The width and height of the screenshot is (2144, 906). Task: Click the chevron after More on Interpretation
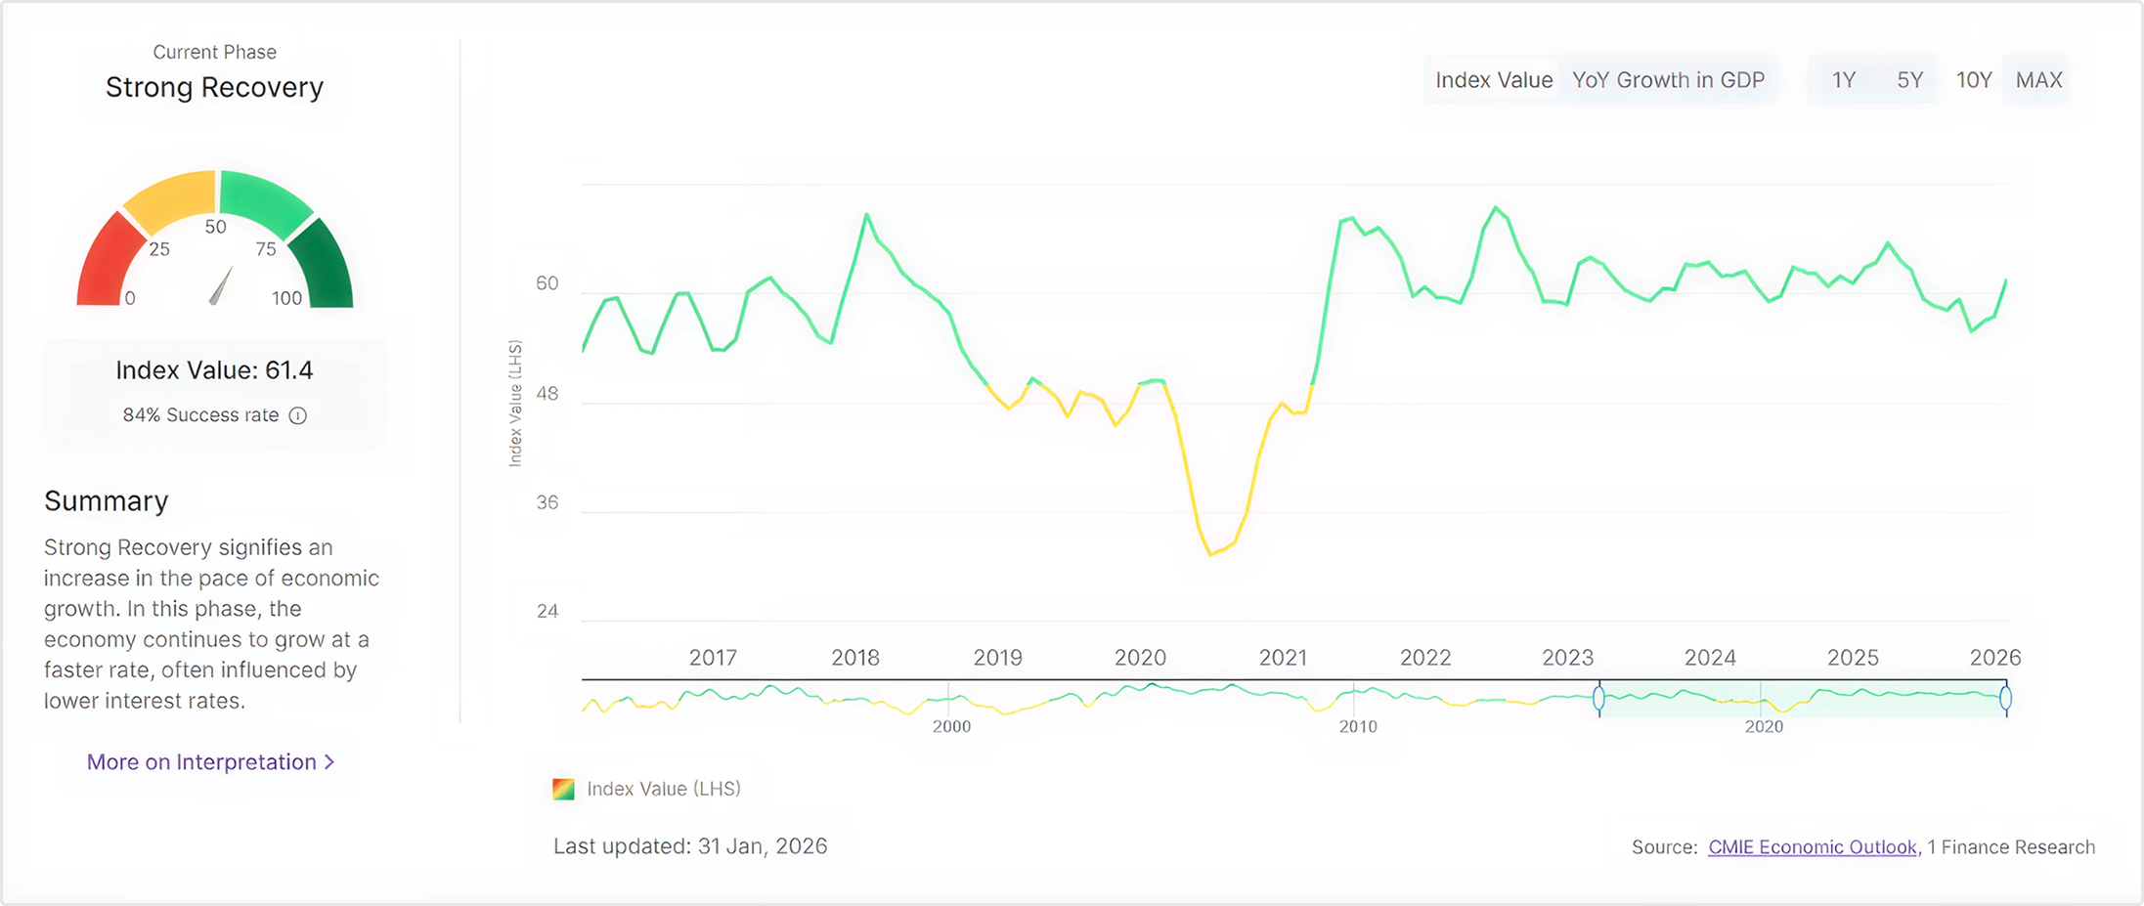[329, 762]
